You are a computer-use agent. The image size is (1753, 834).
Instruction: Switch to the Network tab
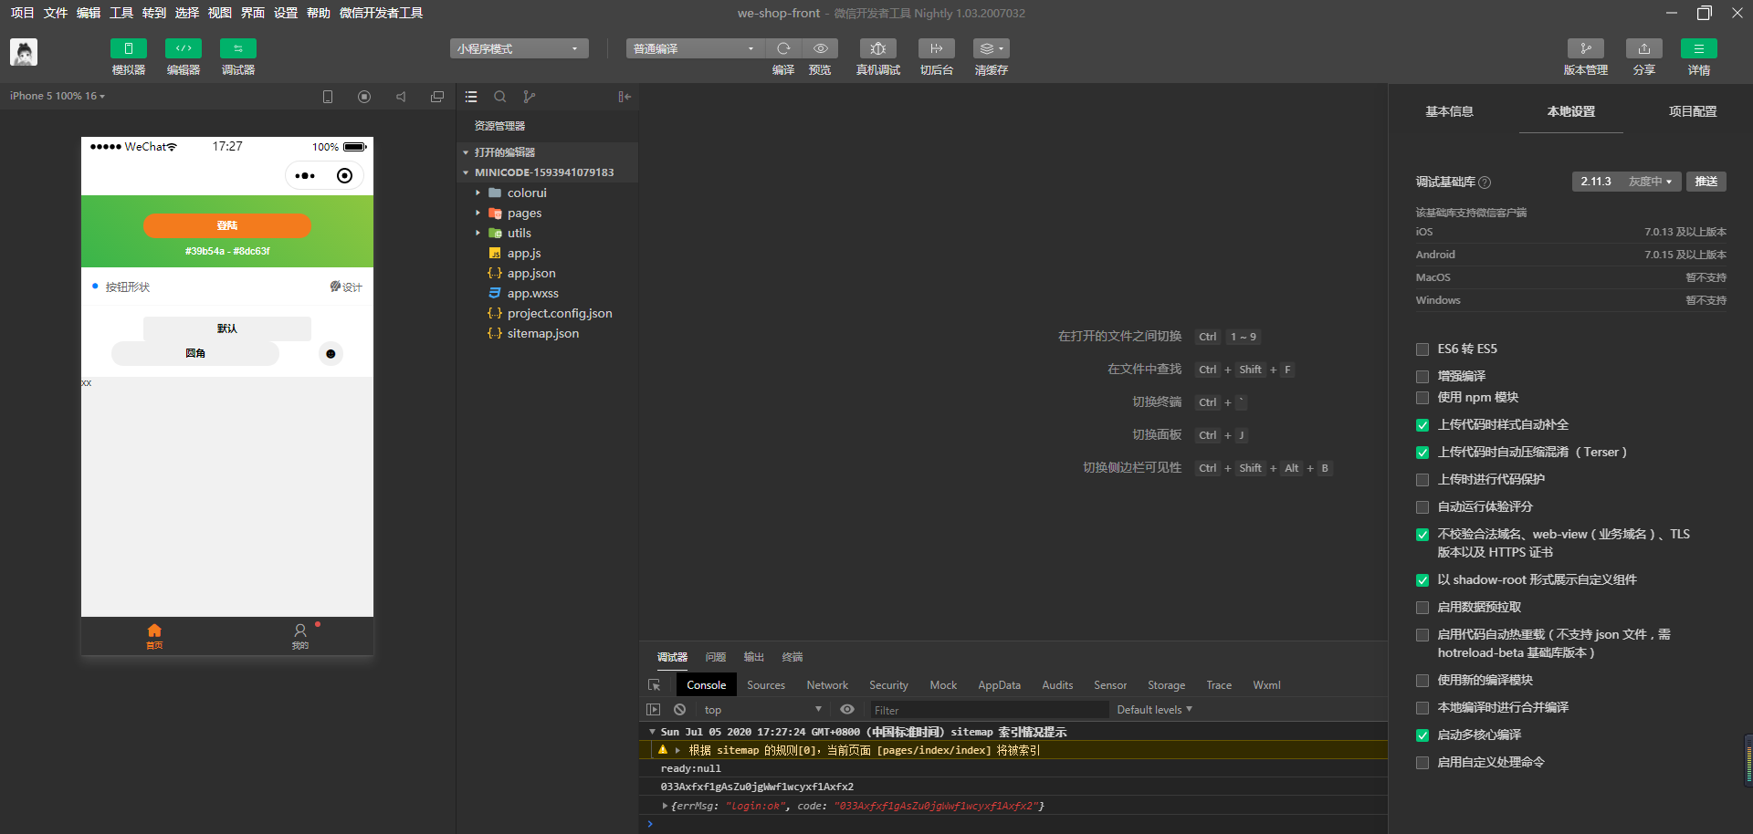(827, 685)
